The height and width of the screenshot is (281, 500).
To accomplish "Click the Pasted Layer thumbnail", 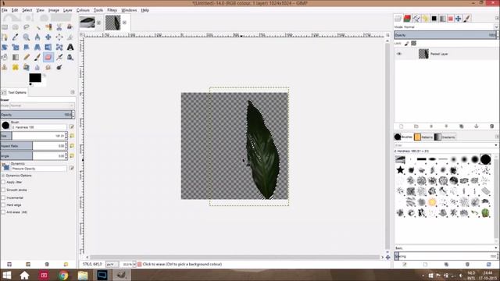I will (423, 54).
